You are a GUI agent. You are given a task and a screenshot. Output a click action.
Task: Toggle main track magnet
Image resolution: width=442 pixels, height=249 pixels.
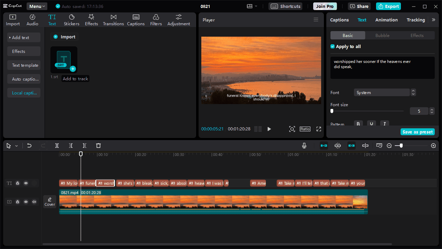[x=324, y=146]
